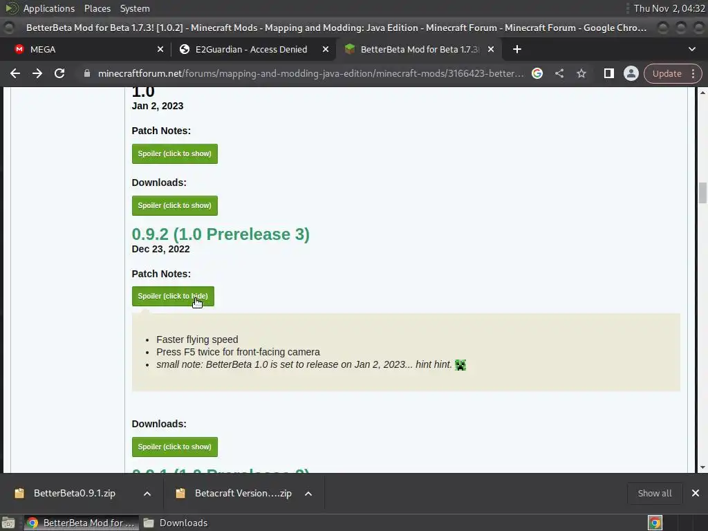Click the Chrome tray icon in bottom panel
The height and width of the screenshot is (531, 708).
(x=655, y=523)
